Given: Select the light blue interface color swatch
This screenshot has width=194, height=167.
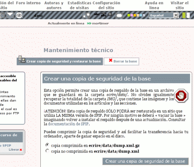Looking at the screenshot, I should tap(141, 15).
